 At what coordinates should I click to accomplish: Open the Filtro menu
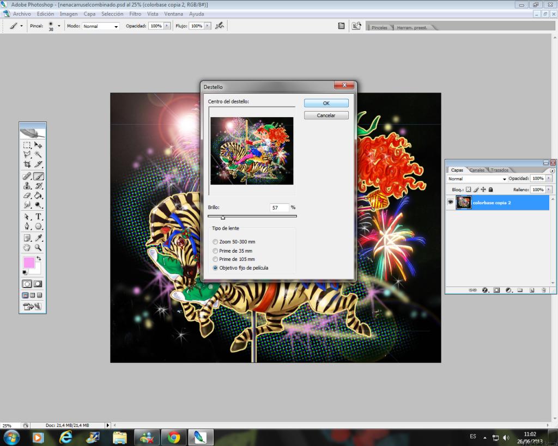tap(135, 14)
